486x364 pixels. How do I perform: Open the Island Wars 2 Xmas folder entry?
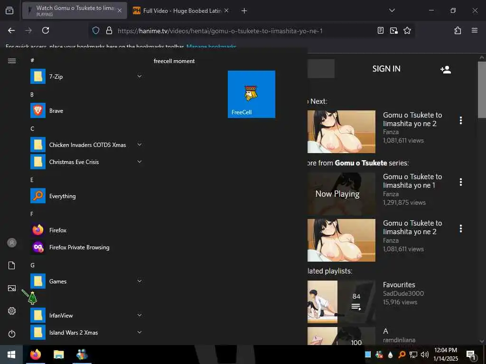86,332
